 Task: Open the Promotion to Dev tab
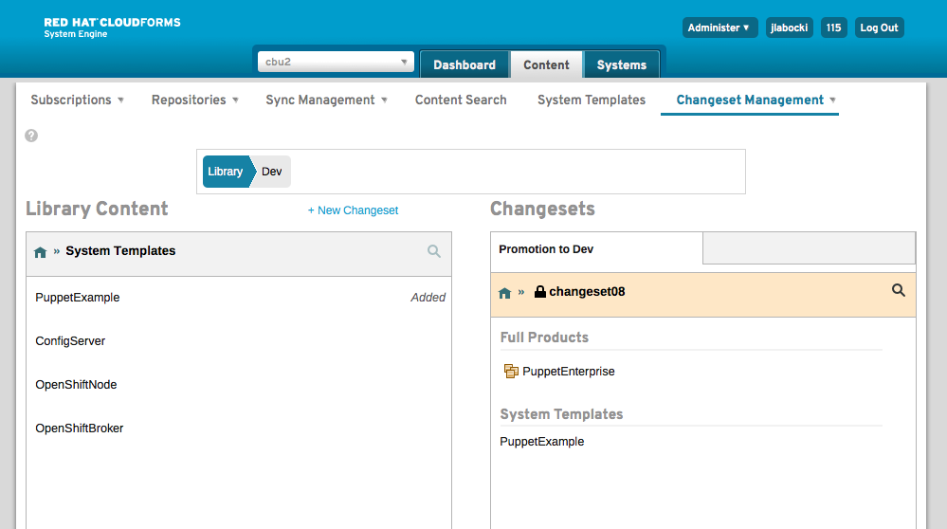click(x=546, y=249)
